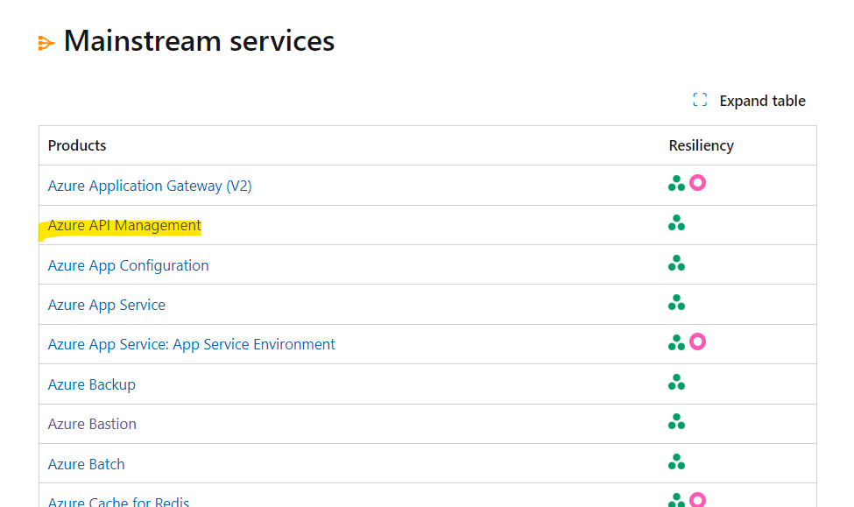
Task: Click the Expand table icon
Action: coord(700,101)
